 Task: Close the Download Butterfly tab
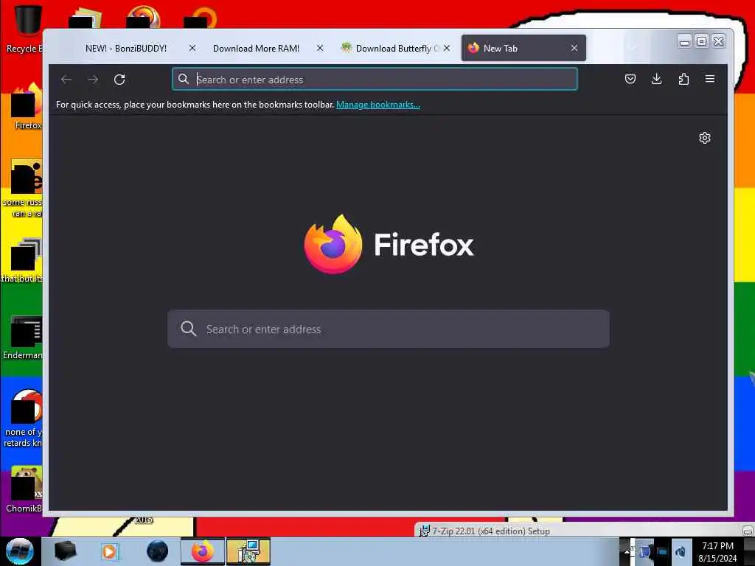click(447, 48)
